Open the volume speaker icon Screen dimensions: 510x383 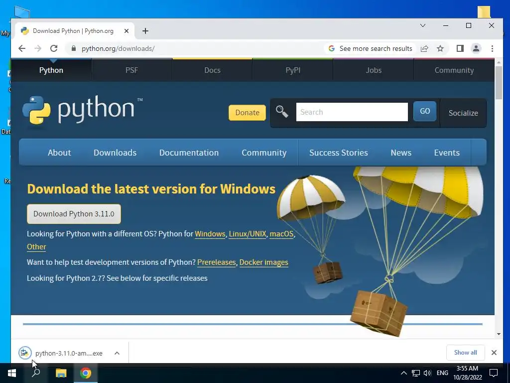[427, 373]
